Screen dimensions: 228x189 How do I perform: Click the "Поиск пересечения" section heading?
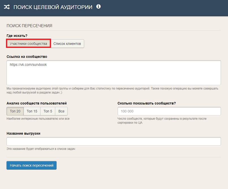tap(29, 26)
